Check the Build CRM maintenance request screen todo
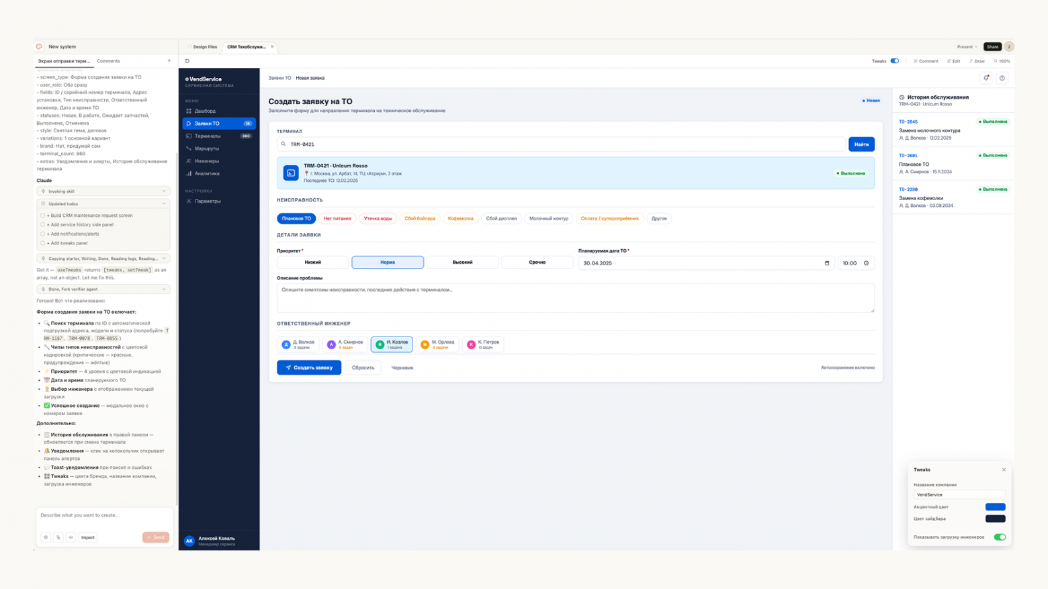1048x589 pixels. point(43,216)
